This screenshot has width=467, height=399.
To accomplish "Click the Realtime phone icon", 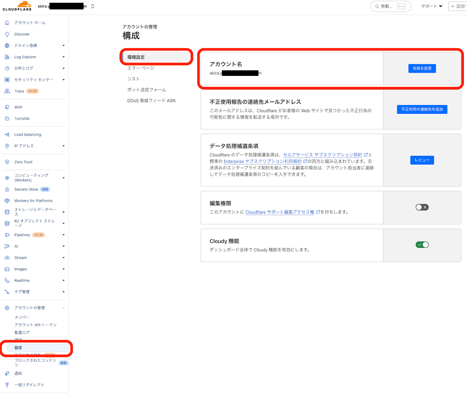I will [7, 280].
